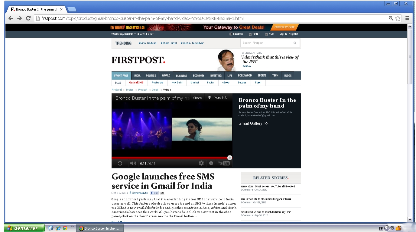Open the INVESTING nav tab
Viewport: 416px width, 232px height.
216,76
